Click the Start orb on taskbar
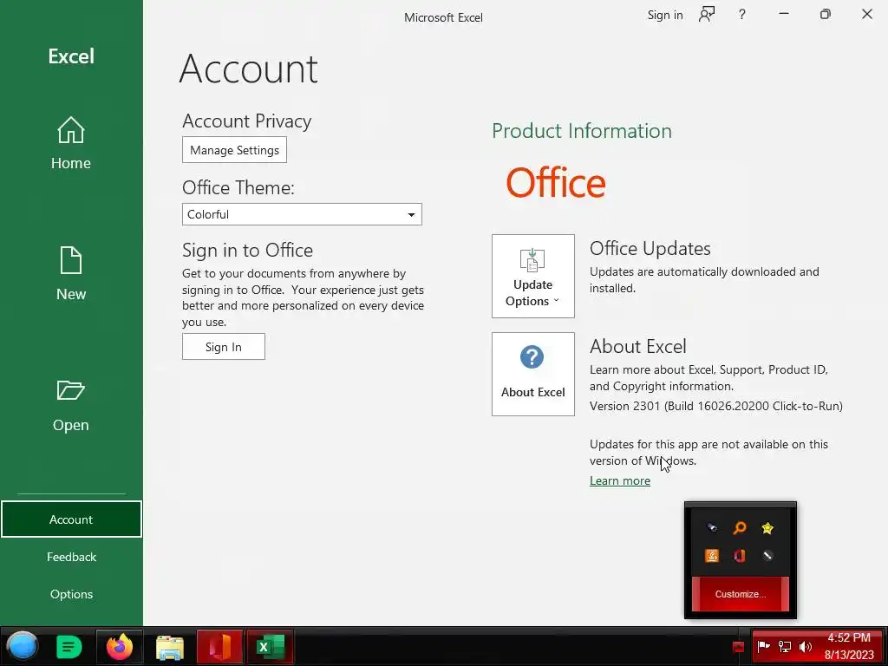This screenshot has width=888, height=666. click(x=23, y=646)
